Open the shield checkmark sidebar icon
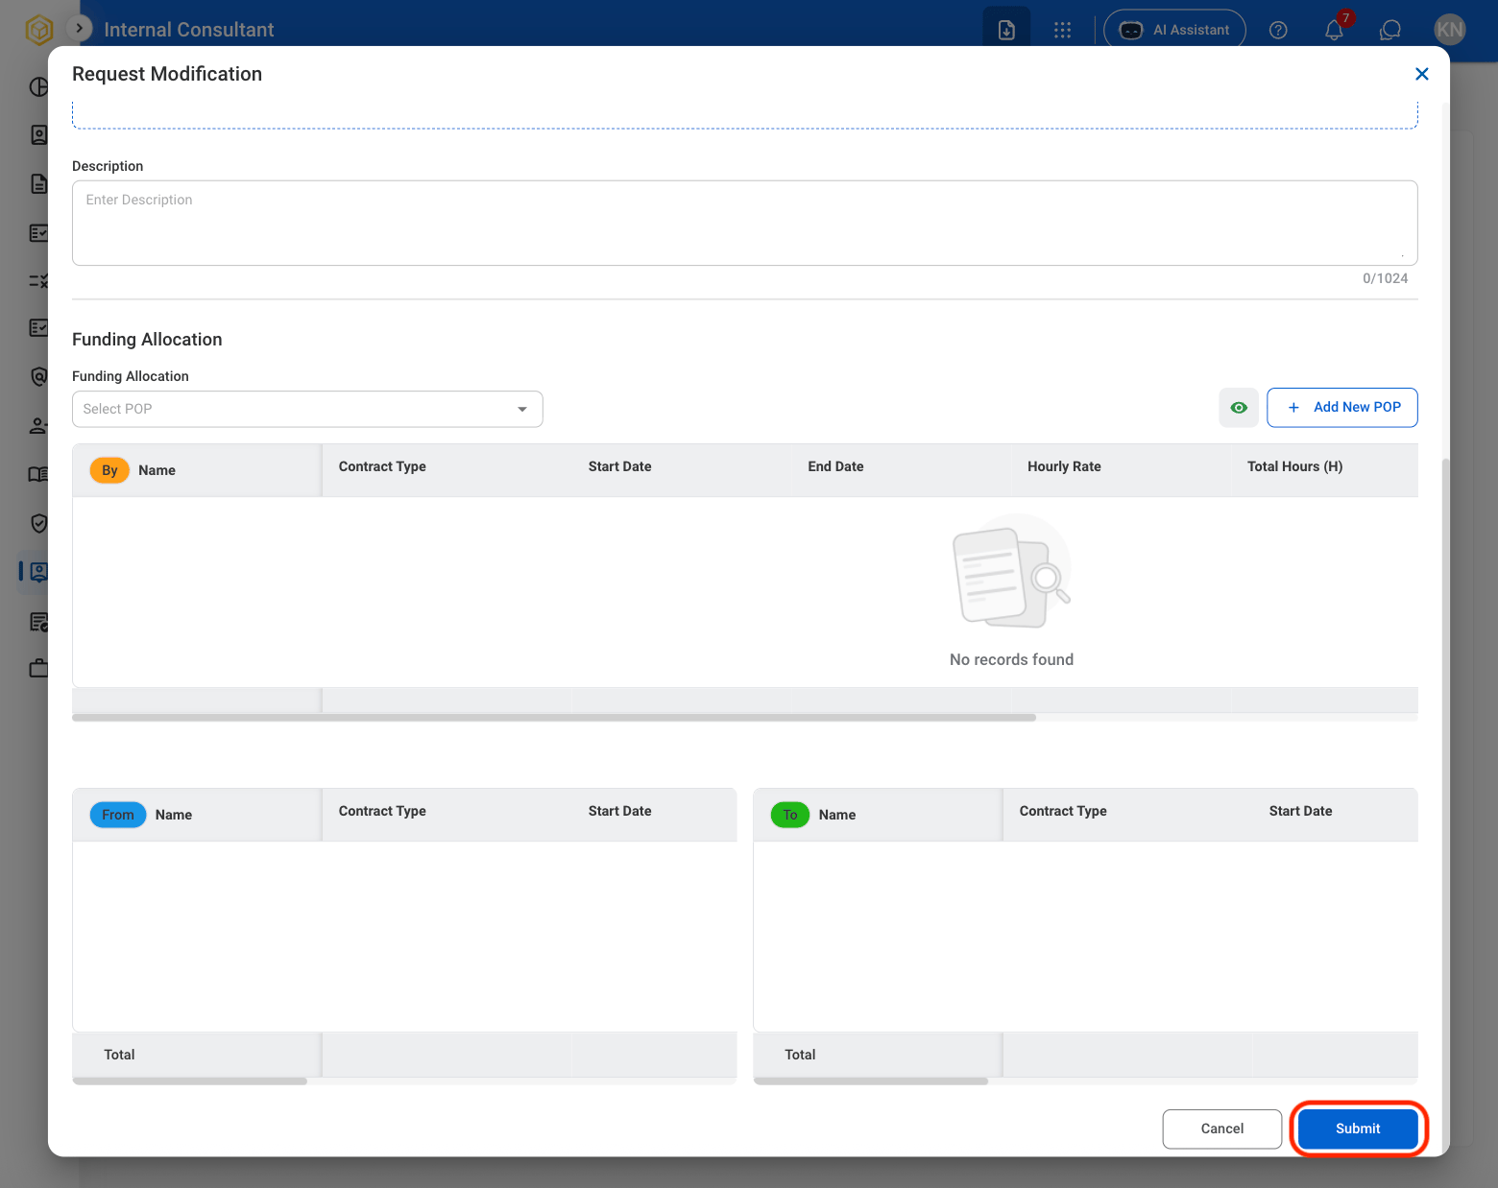Screen dimensions: 1498x1188 [x=38, y=523]
